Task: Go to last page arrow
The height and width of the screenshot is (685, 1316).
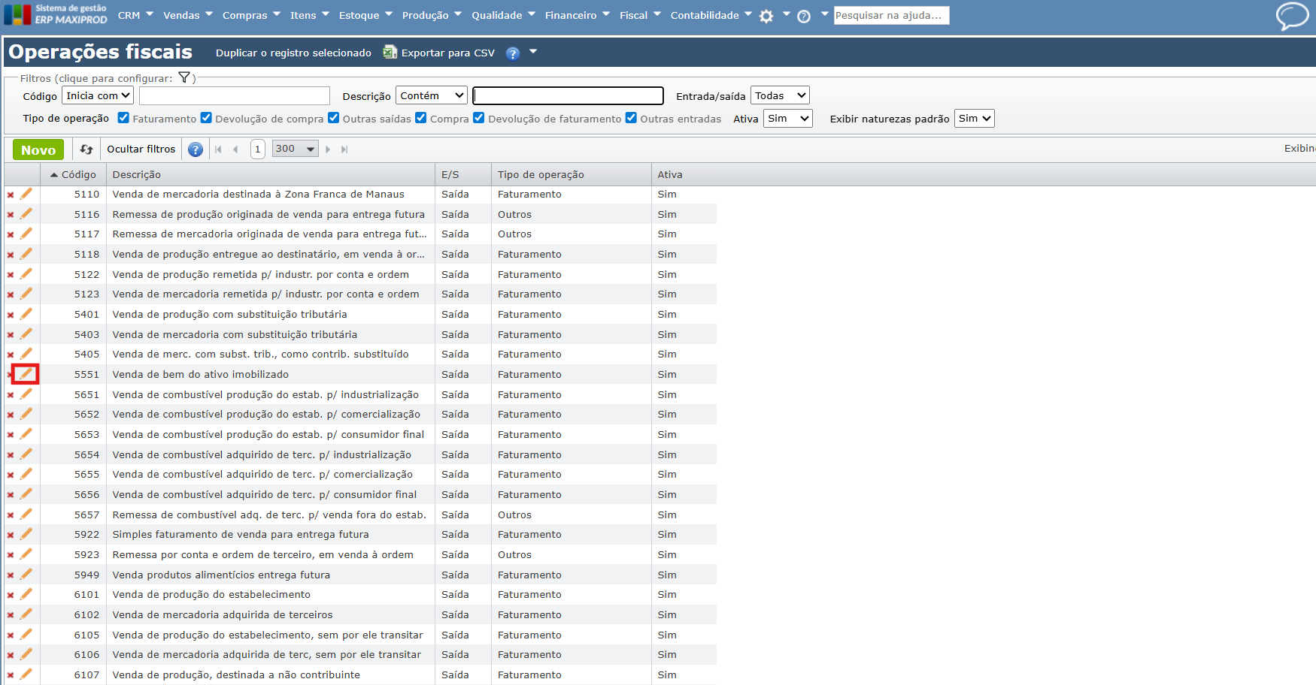Action: coord(344,149)
